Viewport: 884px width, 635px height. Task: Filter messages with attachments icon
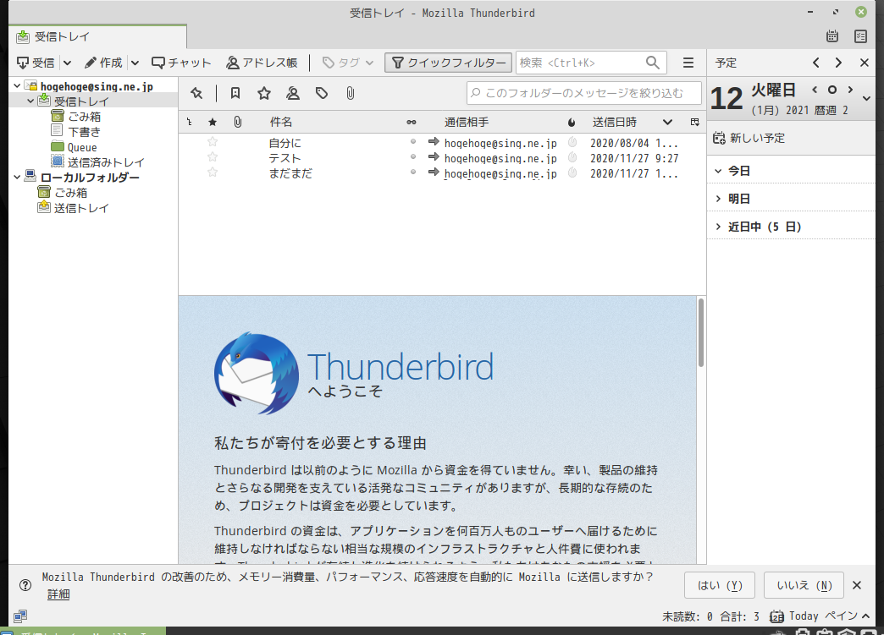pos(350,94)
